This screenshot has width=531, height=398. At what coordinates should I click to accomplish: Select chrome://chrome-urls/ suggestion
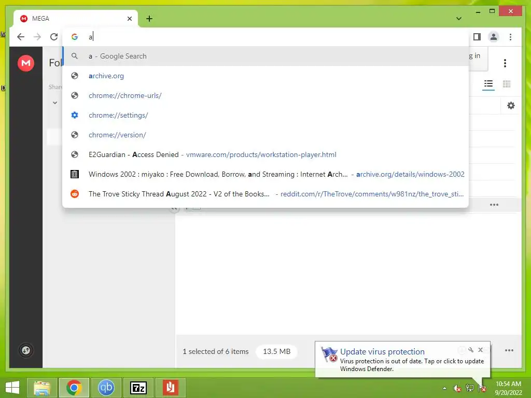click(x=265, y=95)
